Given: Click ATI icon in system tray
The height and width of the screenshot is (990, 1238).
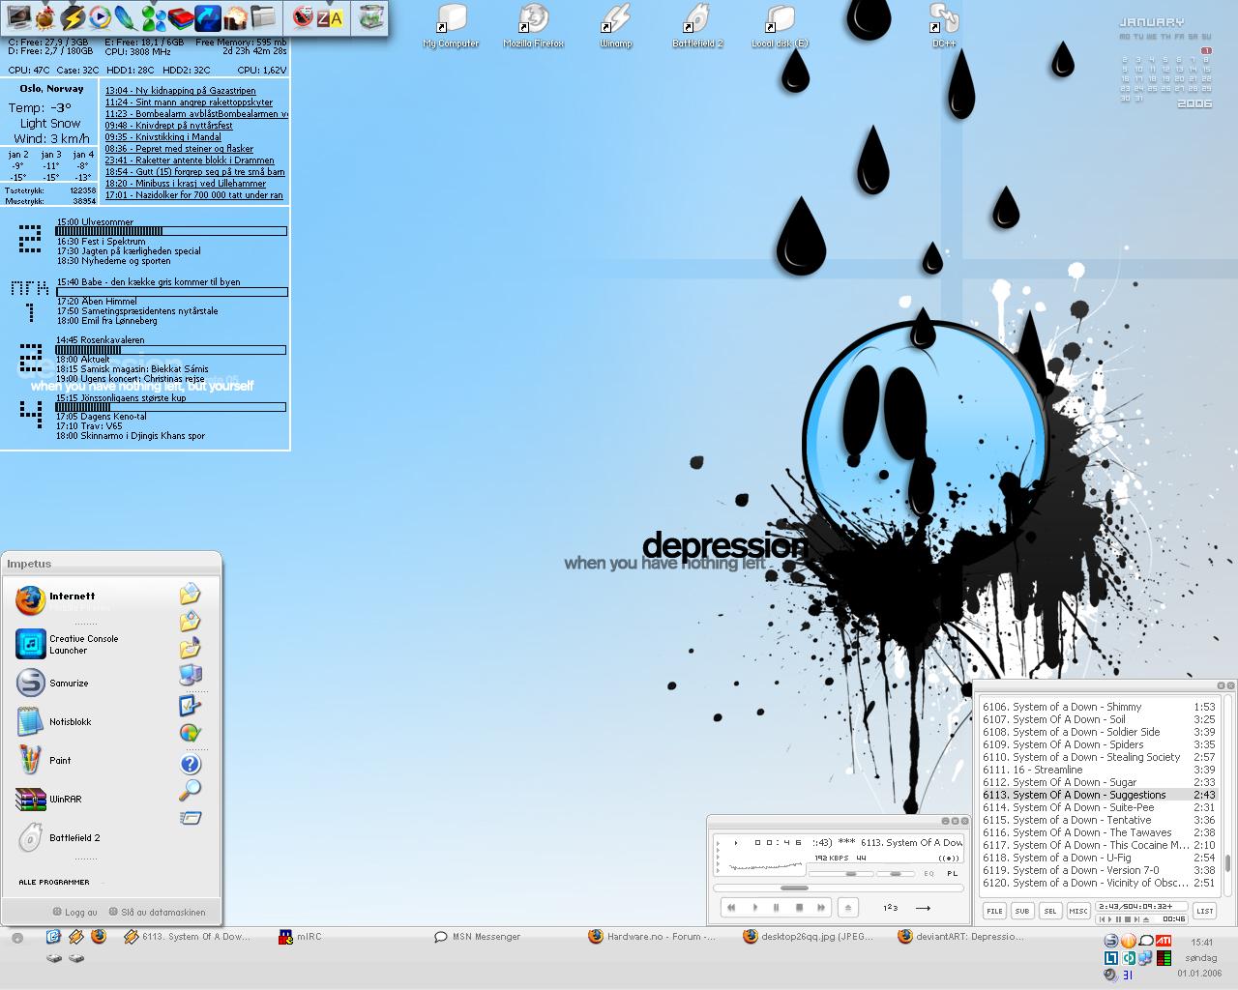Looking at the screenshot, I should (1164, 941).
